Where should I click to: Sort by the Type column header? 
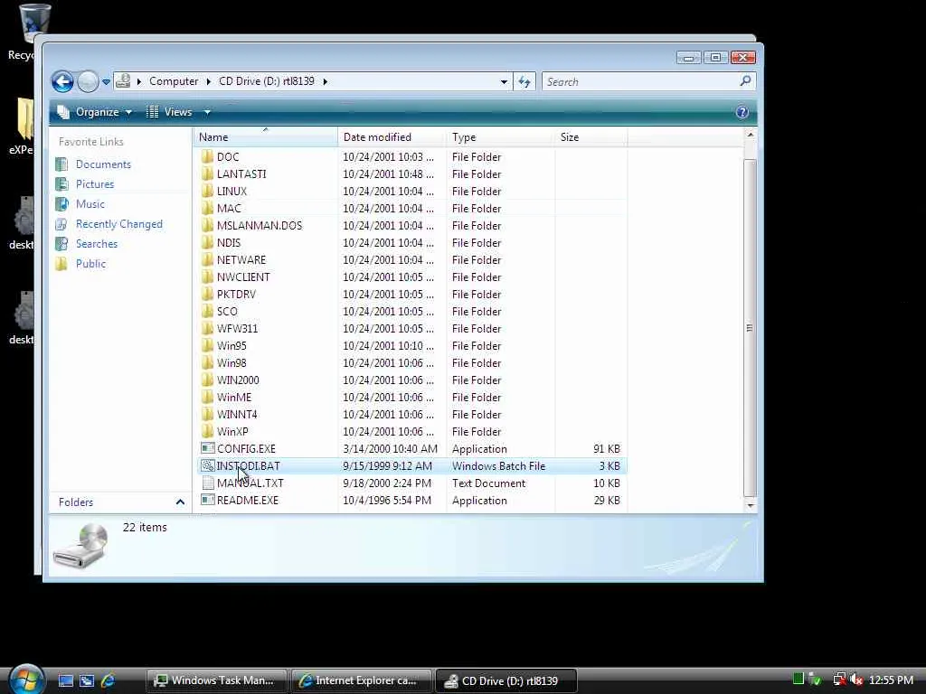click(501, 137)
